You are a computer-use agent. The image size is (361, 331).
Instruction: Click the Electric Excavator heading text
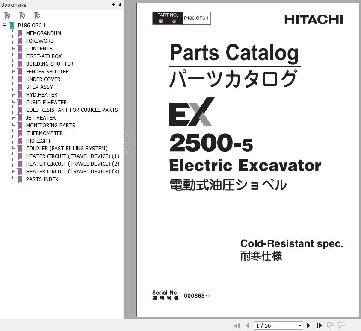[245, 165]
